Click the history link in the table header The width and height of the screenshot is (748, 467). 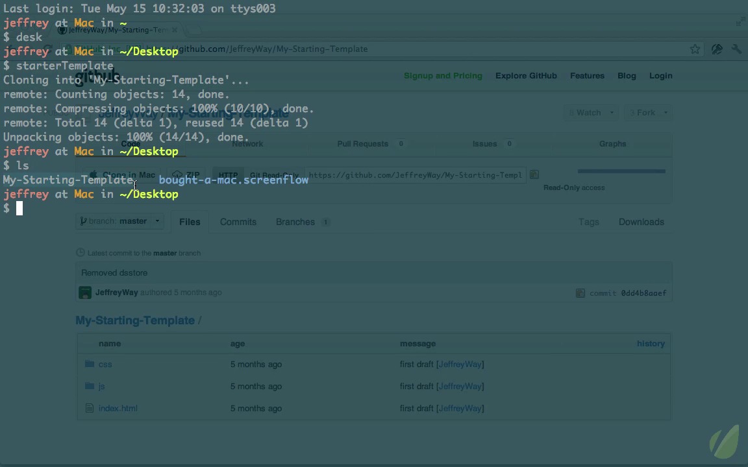pos(651,344)
